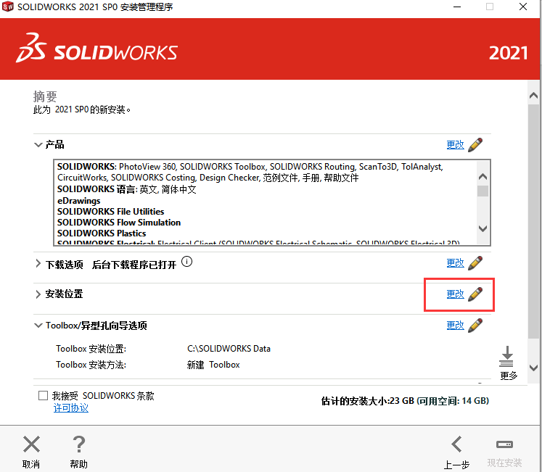Click the SOLIDWORKS title bar app icon

(x=7, y=7)
